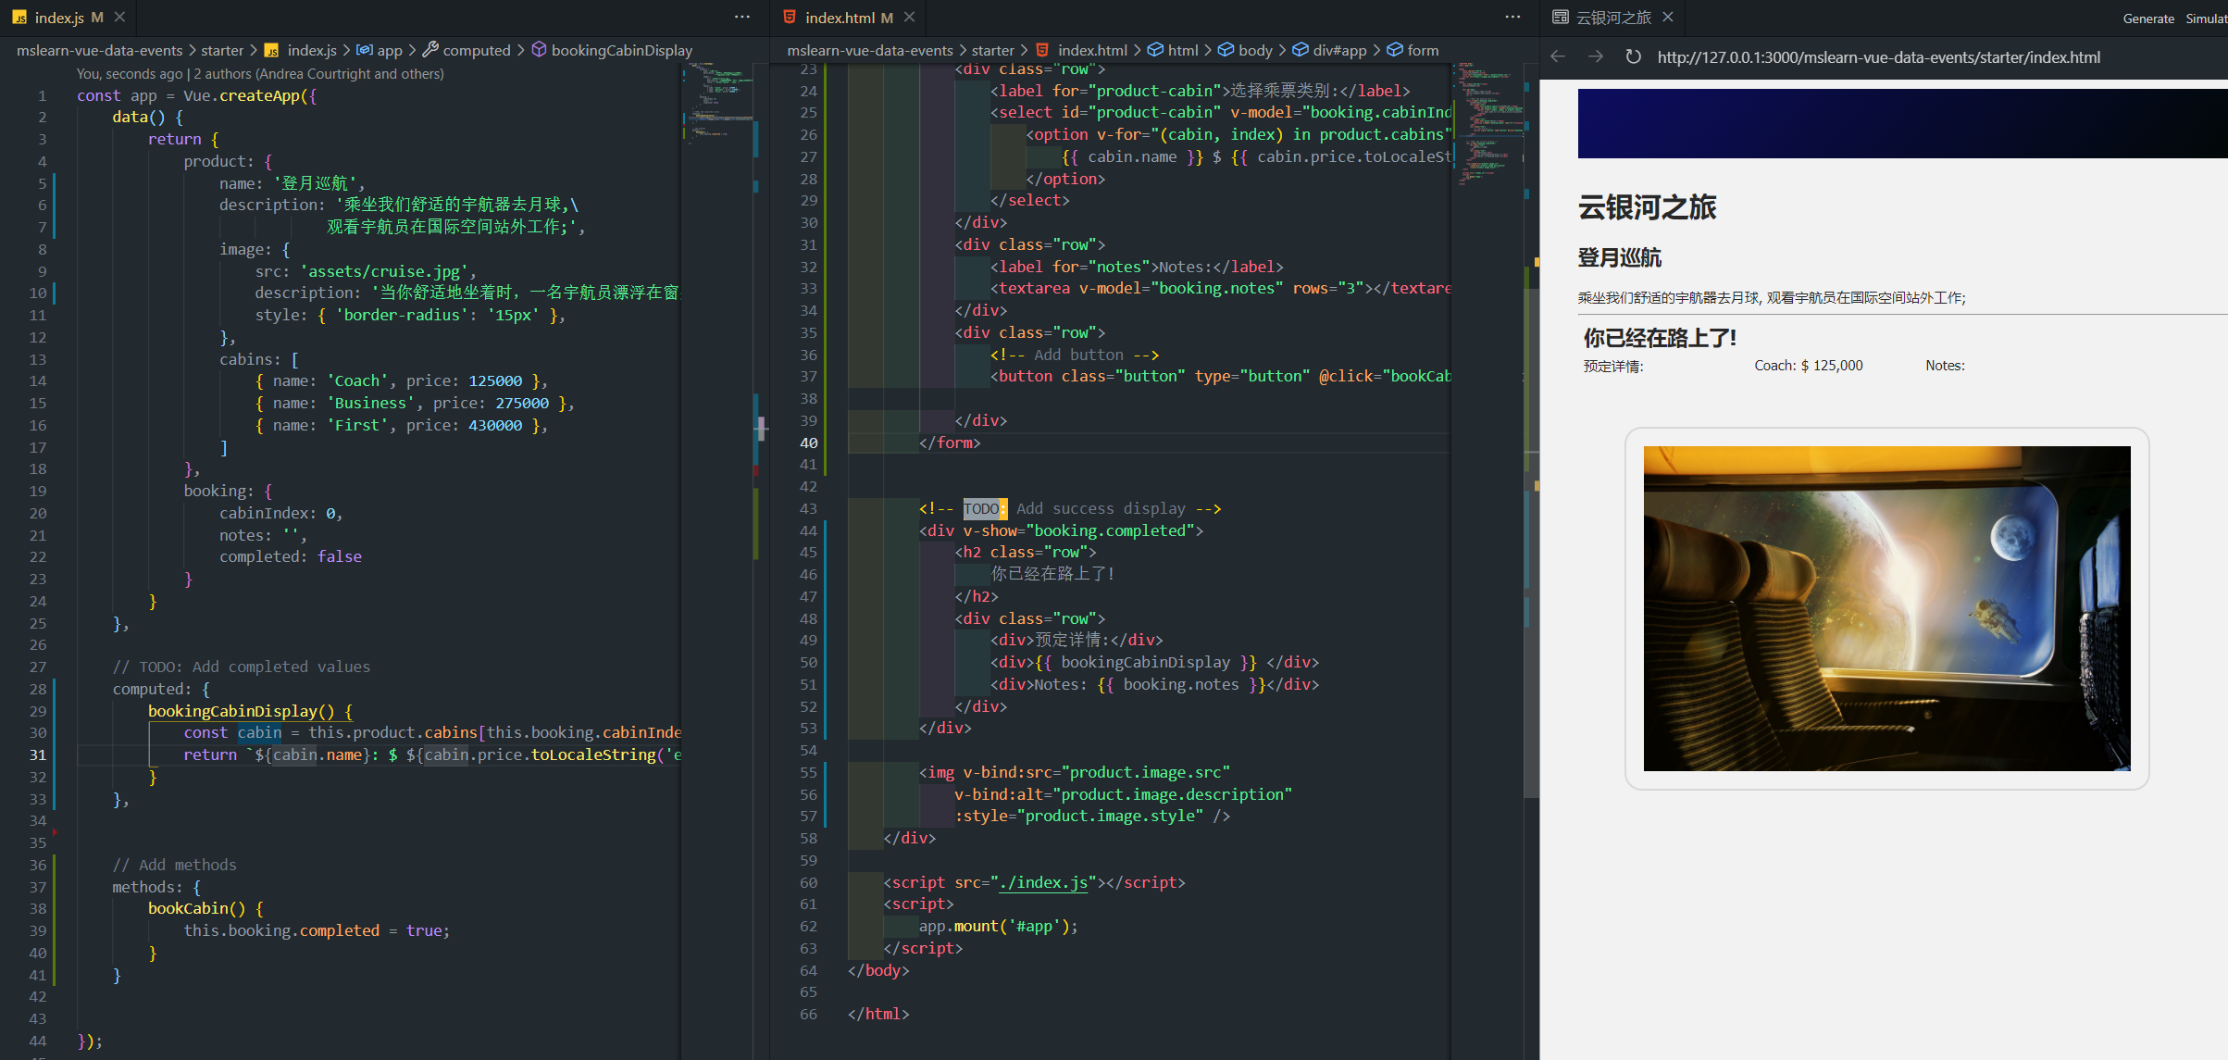
Task: Close the index.html tab
Action: pyautogui.click(x=910, y=18)
